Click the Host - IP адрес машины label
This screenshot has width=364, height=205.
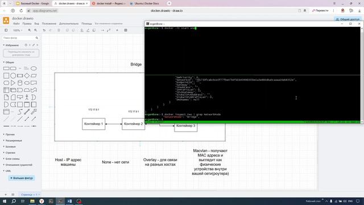coord(68,162)
